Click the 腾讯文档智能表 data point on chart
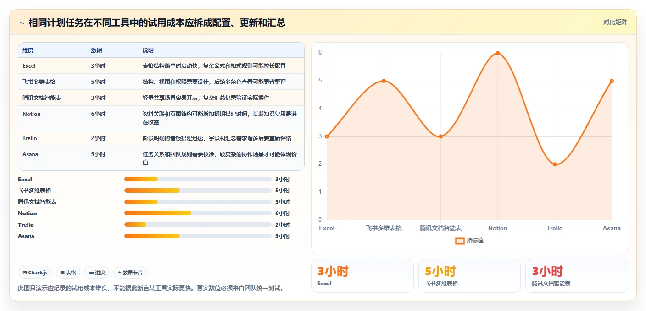Viewport: 646px width, 311px height. (x=440, y=136)
